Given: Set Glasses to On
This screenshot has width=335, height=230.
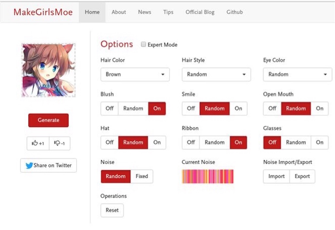Looking at the screenshot, I should pyautogui.click(x=320, y=142).
